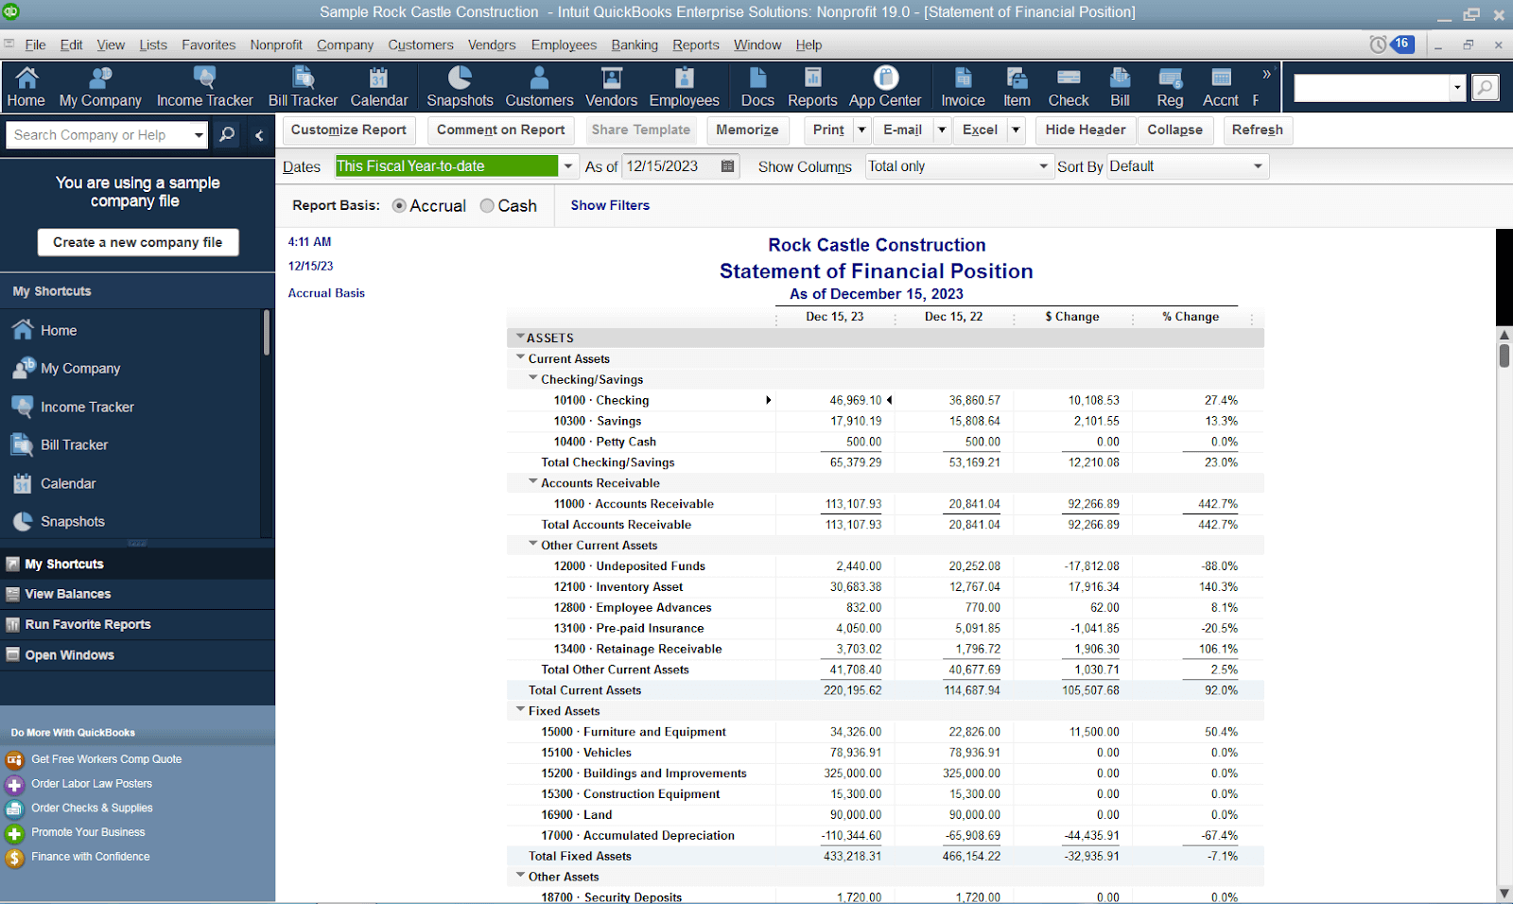Click the toolbar search magnifier button
The image size is (1513, 904).
pos(1486,88)
